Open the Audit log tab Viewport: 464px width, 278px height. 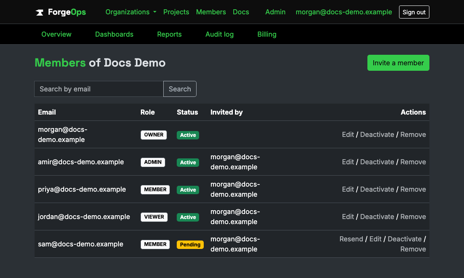220,34
